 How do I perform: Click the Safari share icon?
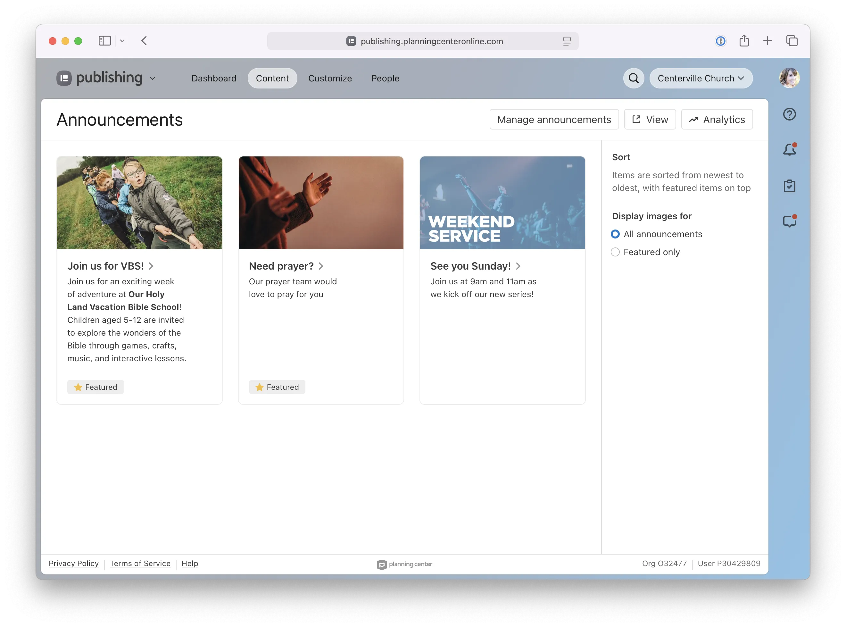[x=743, y=41]
